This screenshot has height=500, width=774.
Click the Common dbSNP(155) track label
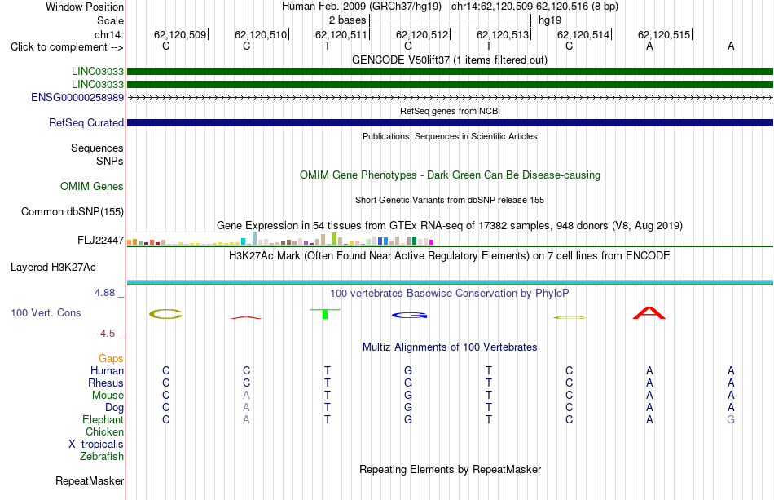point(73,211)
